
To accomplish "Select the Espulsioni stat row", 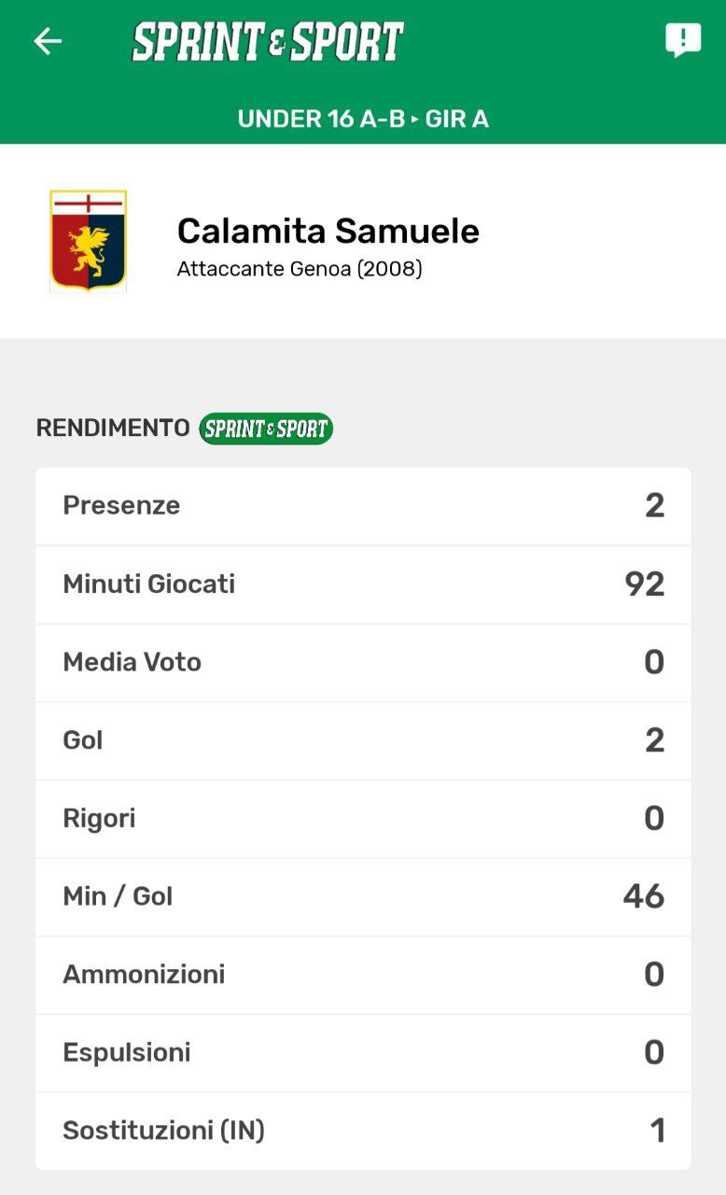I will tap(363, 1053).
